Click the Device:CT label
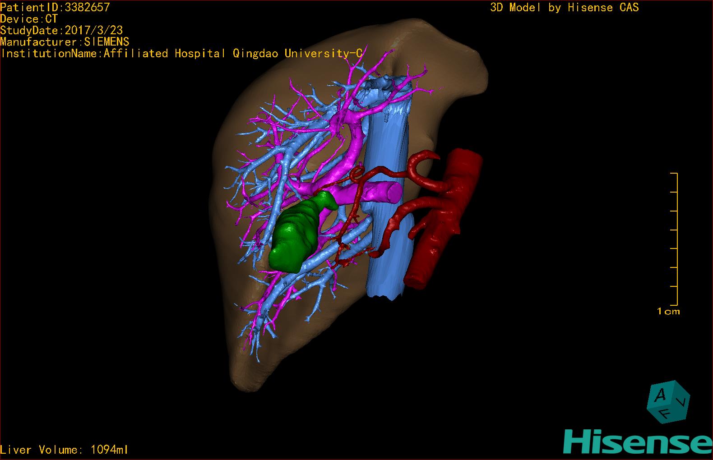Screen dimensions: 713x460 pyautogui.click(x=29, y=18)
